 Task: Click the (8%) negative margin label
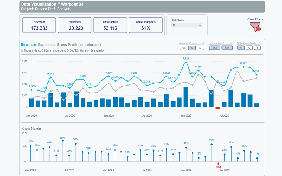218,167
